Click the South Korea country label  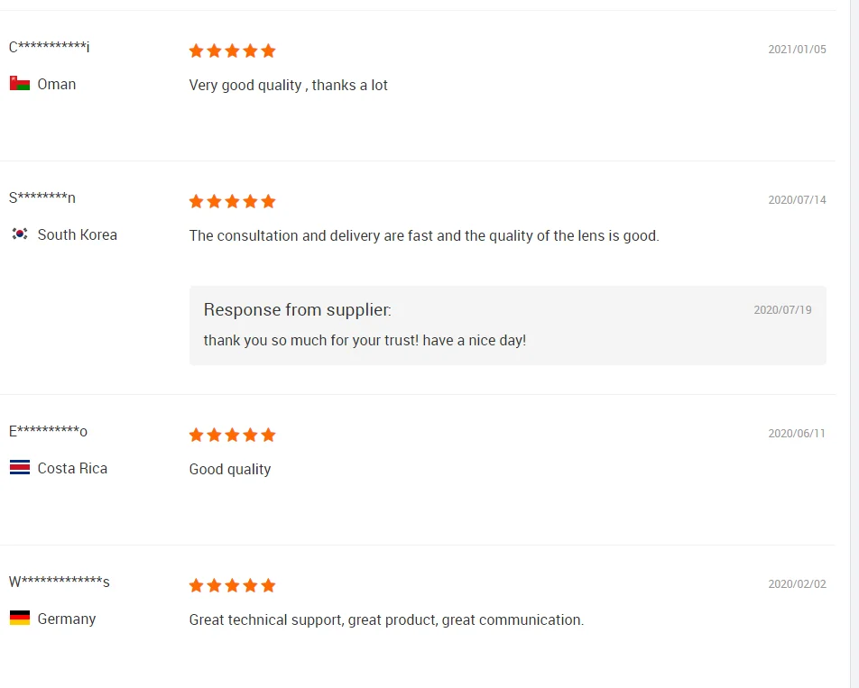tap(77, 234)
